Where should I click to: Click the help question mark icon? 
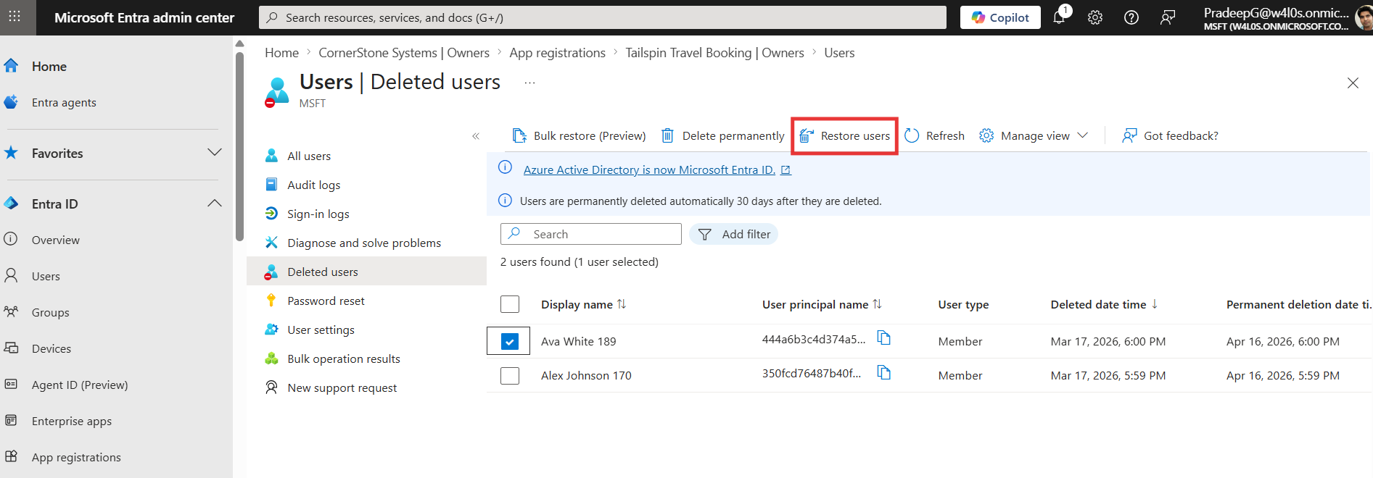(x=1131, y=18)
